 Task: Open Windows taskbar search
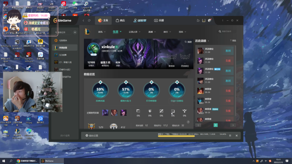(x=11, y=161)
